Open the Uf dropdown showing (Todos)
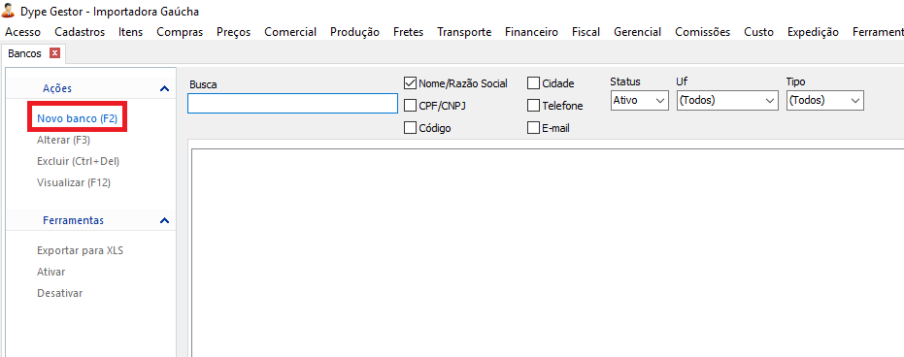 [x=727, y=100]
